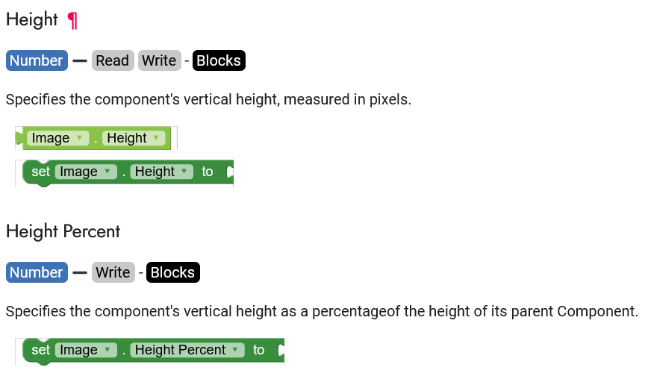Screen dimensions: 648x382
Task: Open Image dropdown in set Height Percent block
Action: pos(86,350)
